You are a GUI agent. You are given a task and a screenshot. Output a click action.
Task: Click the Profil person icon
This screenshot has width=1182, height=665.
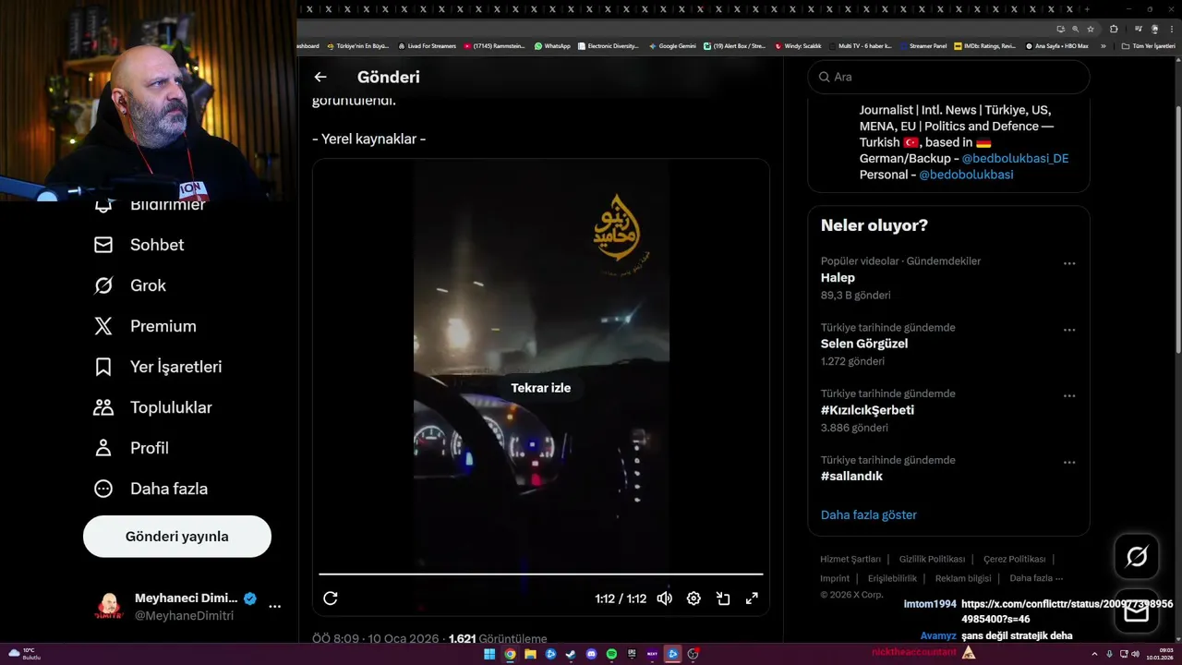(103, 448)
